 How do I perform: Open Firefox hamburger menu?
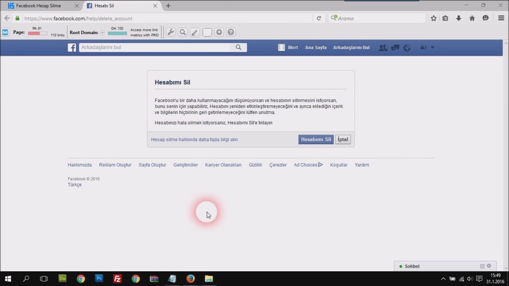click(501, 18)
